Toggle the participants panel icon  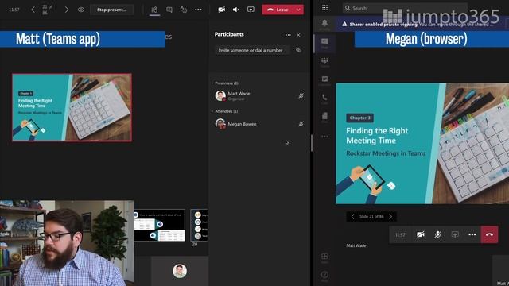tap(154, 10)
